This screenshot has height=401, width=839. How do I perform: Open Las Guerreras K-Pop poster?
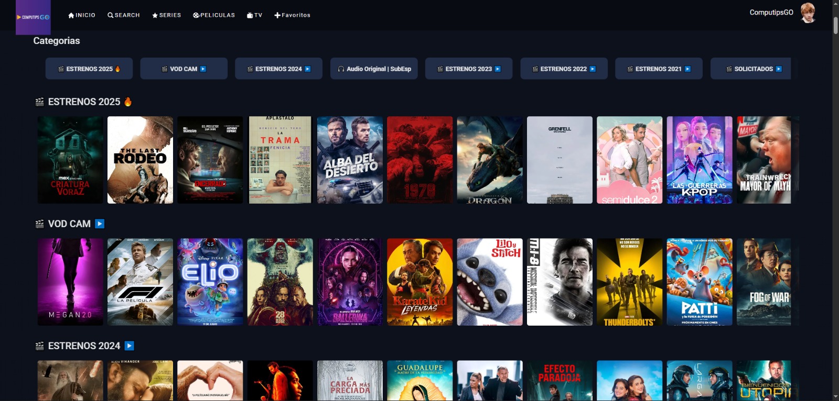point(700,160)
